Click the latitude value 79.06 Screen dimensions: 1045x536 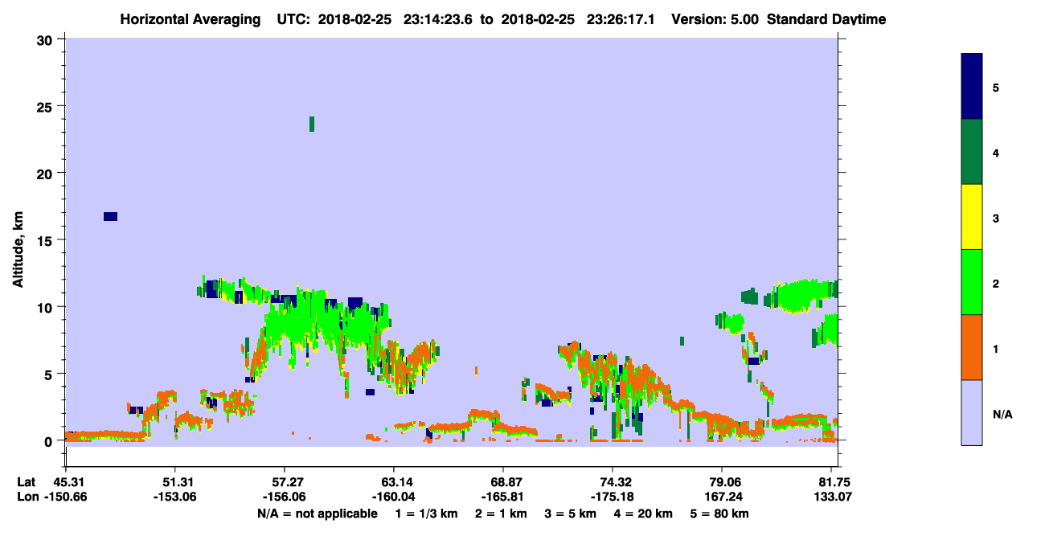click(722, 482)
